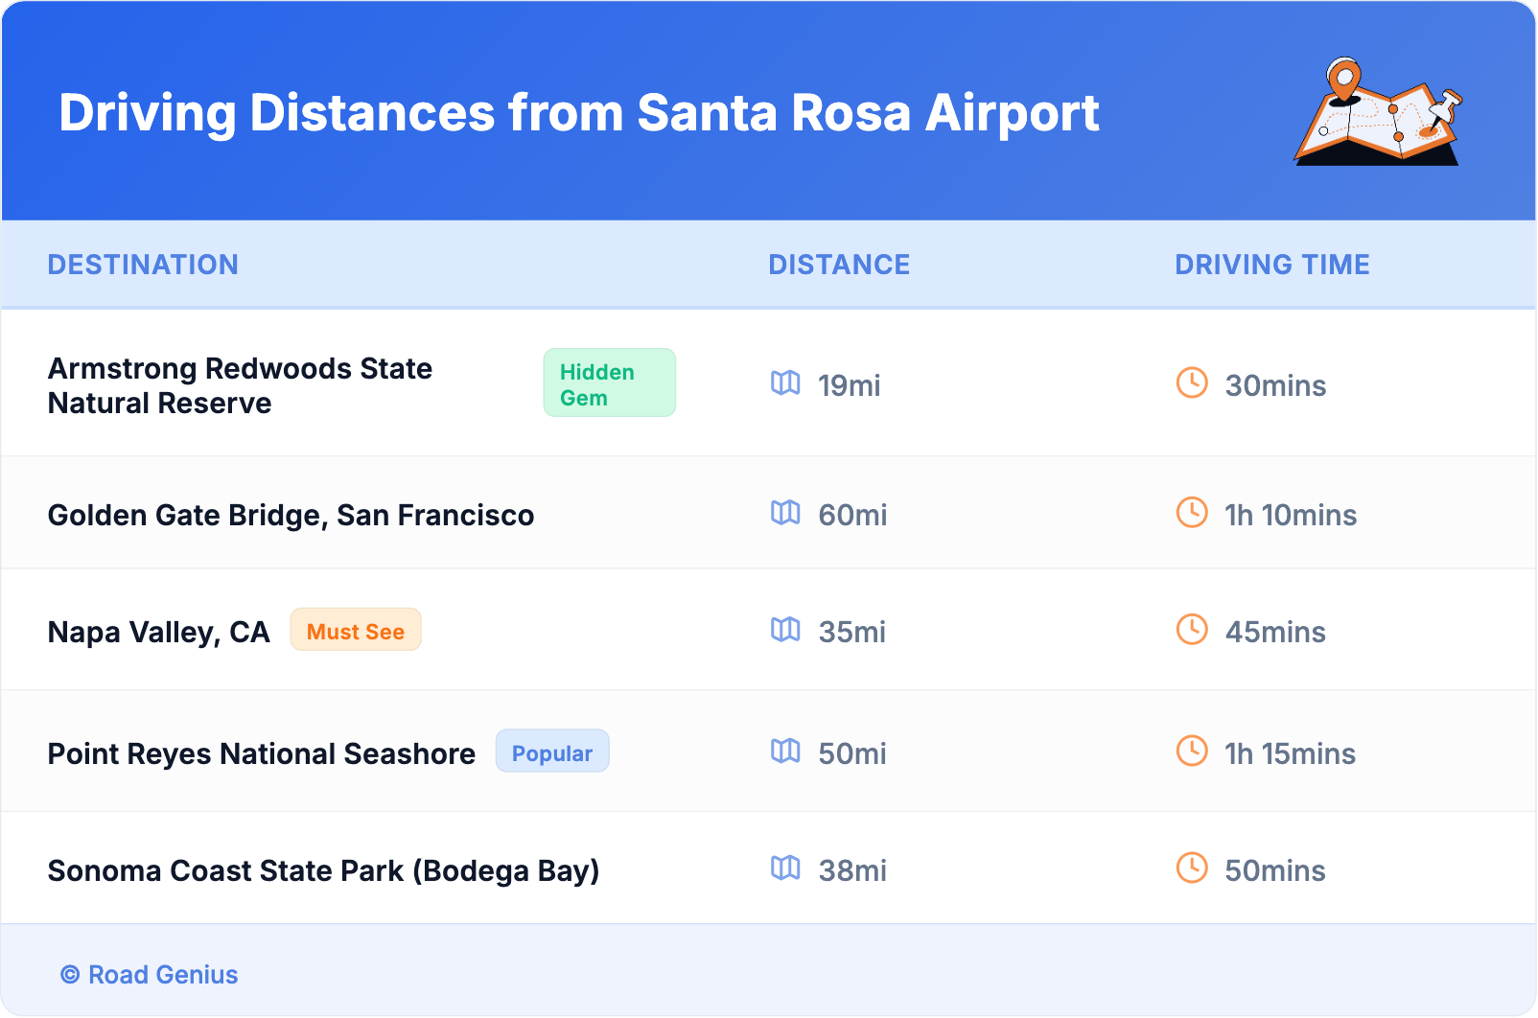Click the Destination column header
Viewport: 1538px width, 1018px height.
(143, 265)
